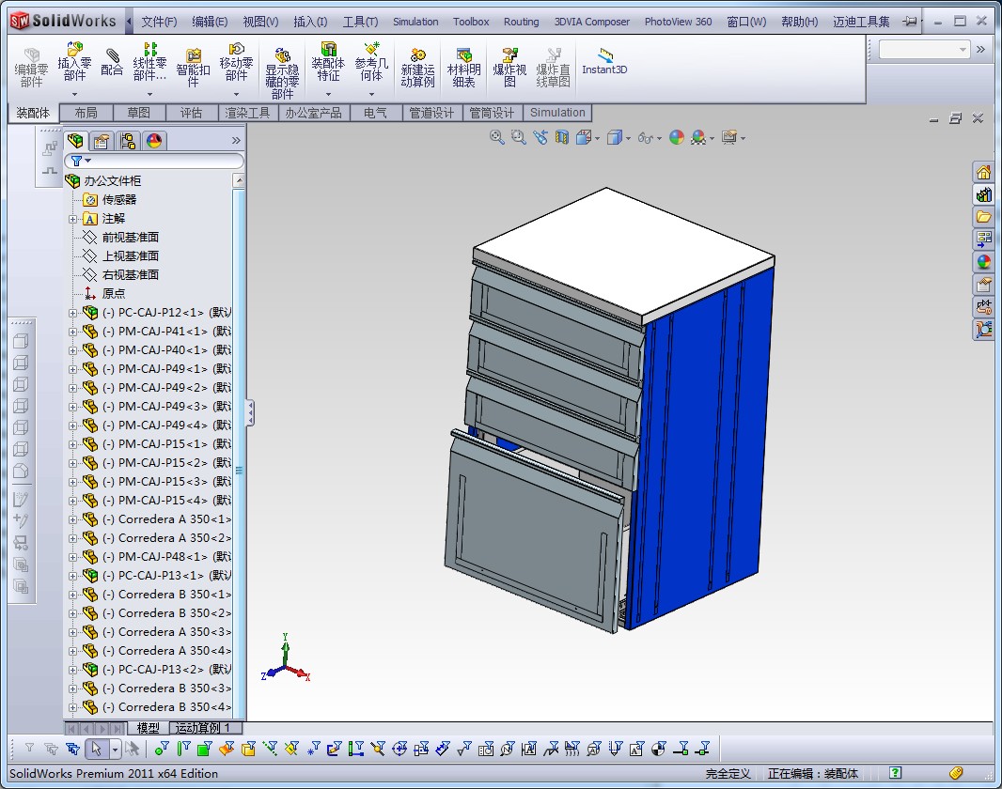This screenshot has height=789, width=1002.
Task: Switch to the 渲染工具 tab
Action: pos(248,113)
